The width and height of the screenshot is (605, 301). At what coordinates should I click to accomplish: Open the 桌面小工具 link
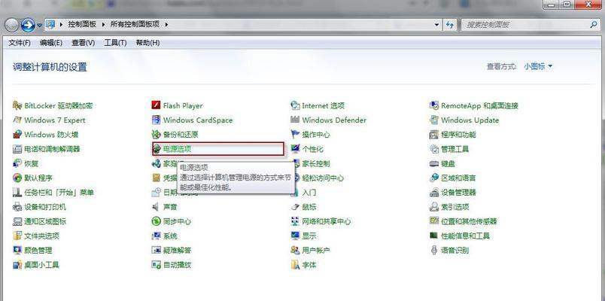pyautogui.click(x=41, y=265)
